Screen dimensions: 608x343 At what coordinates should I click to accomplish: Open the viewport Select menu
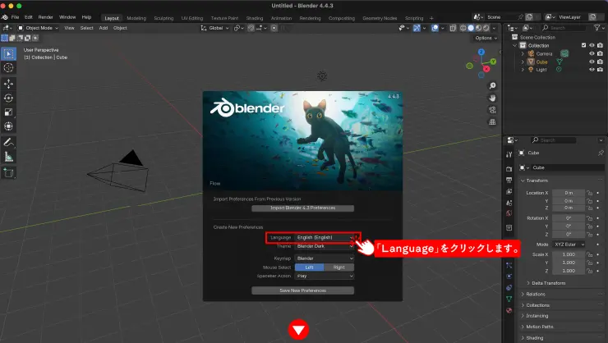coord(86,28)
